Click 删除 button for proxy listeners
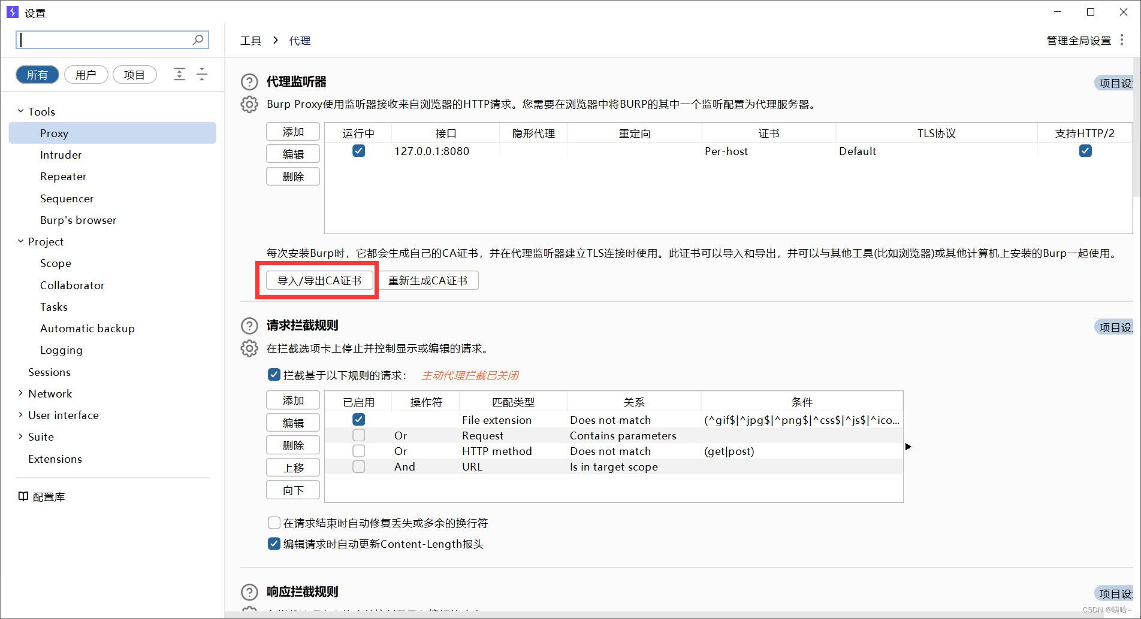 pyautogui.click(x=293, y=177)
